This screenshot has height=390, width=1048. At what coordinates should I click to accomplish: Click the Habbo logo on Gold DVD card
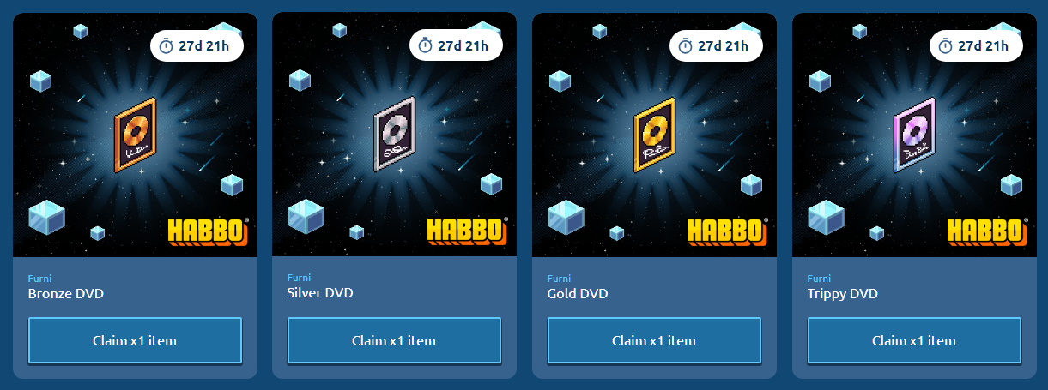[728, 231]
